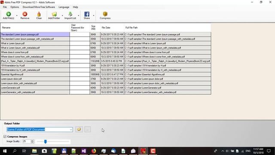Open the browse output folder button

[79, 129]
